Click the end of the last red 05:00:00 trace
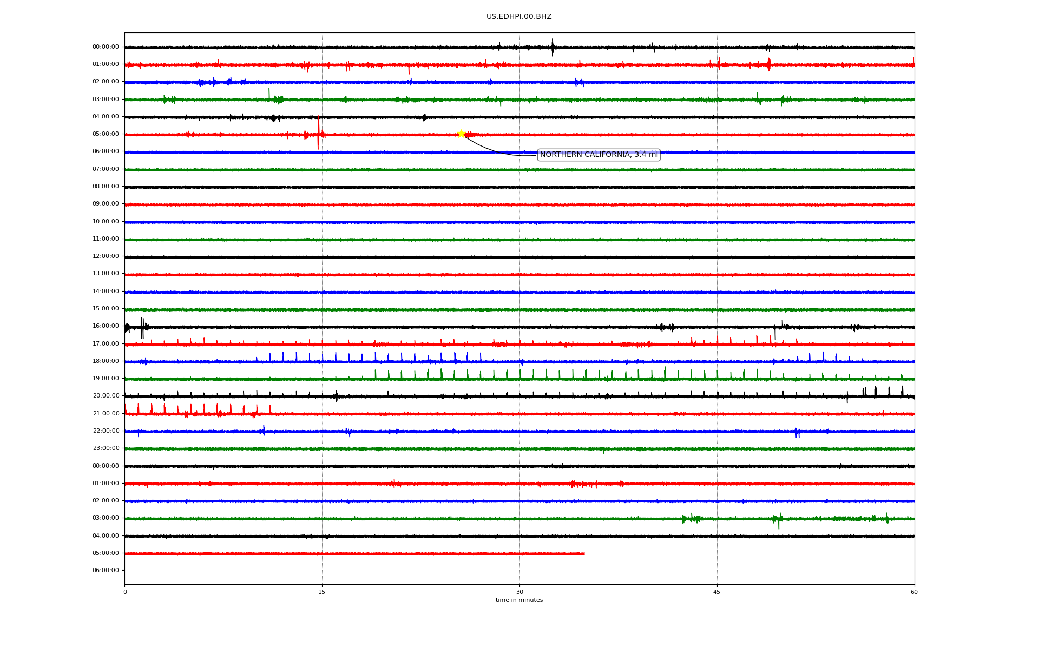The width and height of the screenshot is (1039, 649). (584, 553)
